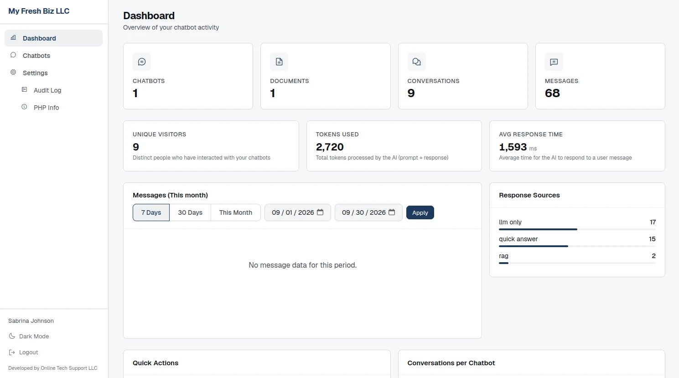Click the Quick Actions heading
The height and width of the screenshot is (378, 679).
(x=155, y=363)
